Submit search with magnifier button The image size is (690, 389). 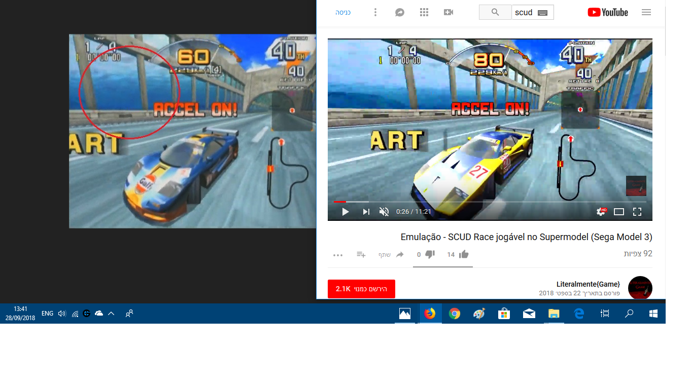coord(495,12)
